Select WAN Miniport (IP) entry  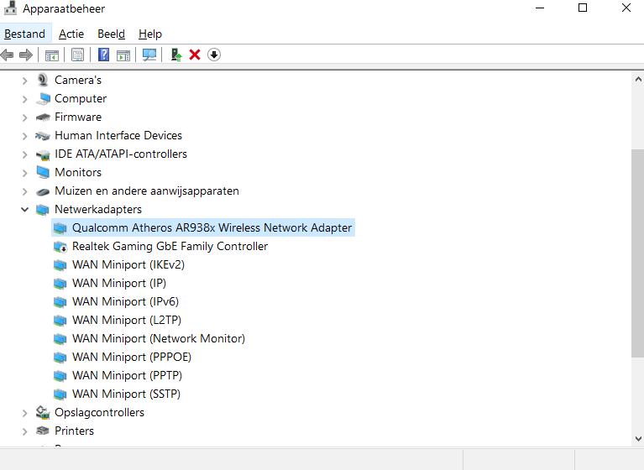click(x=119, y=283)
